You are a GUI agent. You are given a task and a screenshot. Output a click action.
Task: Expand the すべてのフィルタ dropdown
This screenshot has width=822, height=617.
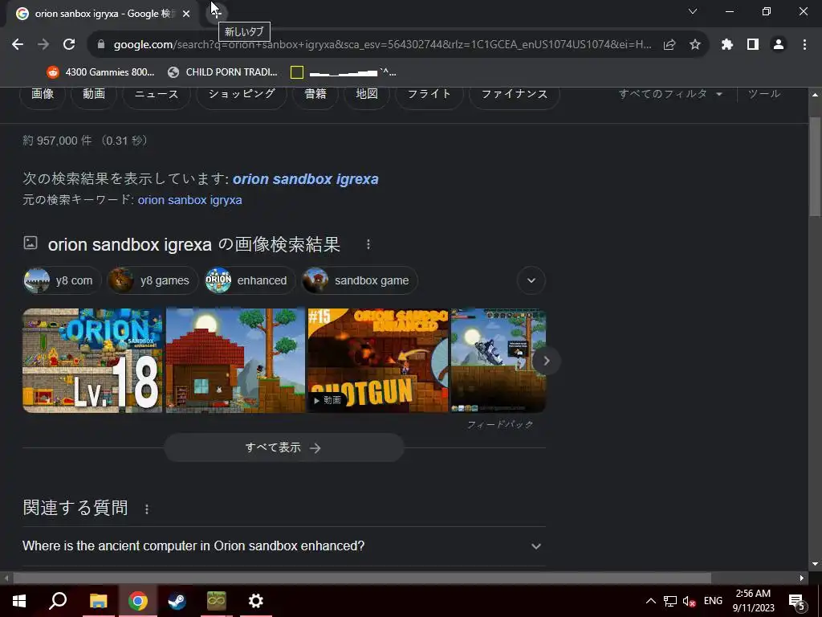tap(670, 94)
